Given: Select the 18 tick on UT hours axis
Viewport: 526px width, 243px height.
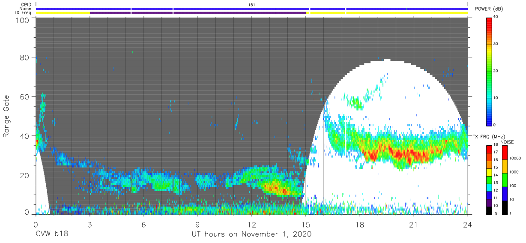Looking at the screenshot, I should (x=360, y=224).
